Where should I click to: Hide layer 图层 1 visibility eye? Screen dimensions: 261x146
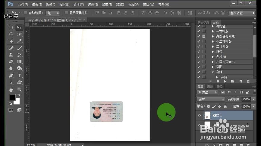(x=200, y=115)
